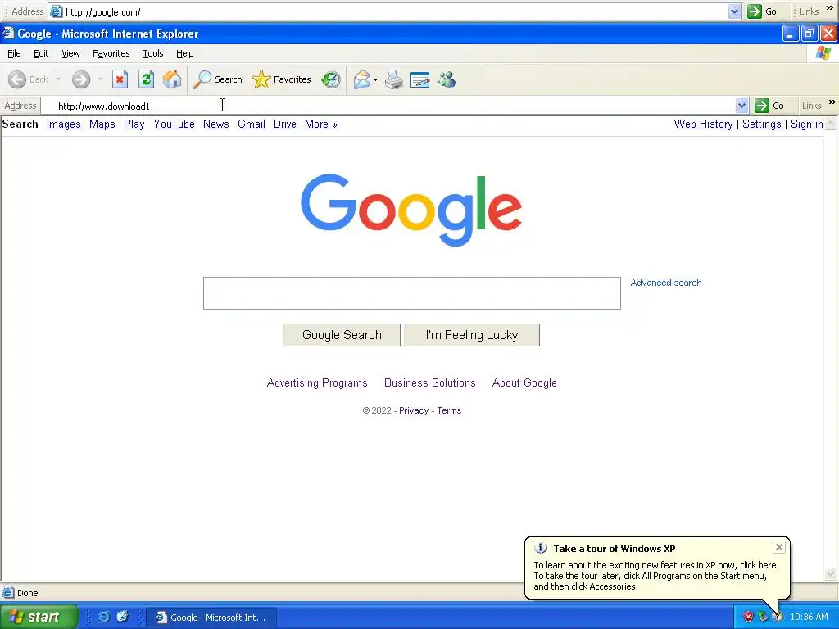Open the View menu
This screenshot has width=839, height=629.
(70, 53)
